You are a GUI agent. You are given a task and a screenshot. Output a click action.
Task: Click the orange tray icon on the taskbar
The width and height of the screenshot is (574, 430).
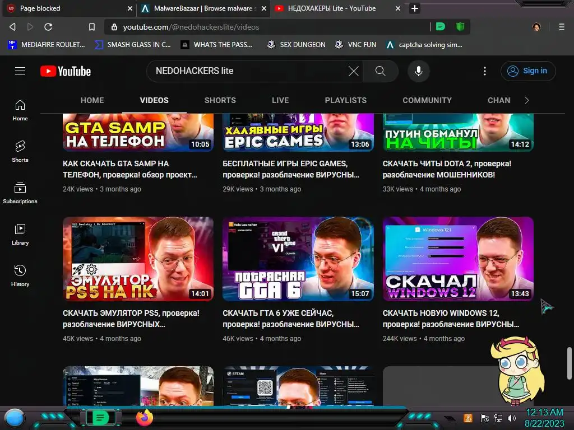click(x=468, y=418)
